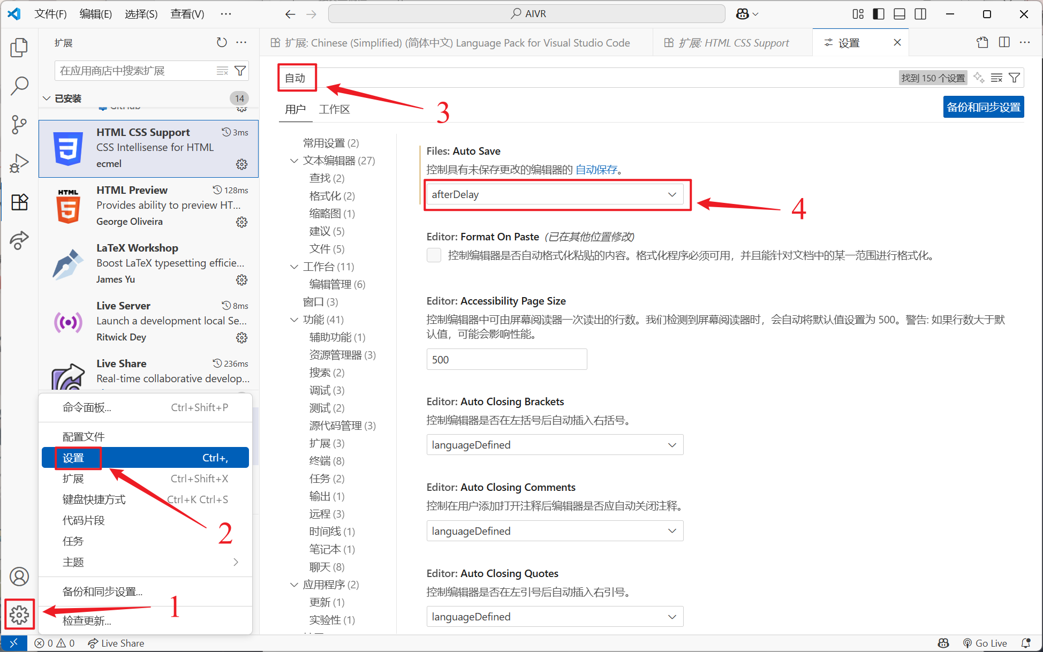Select 聊天 (8) in settings tree
Screen dimensions: 1043x652
coord(327,567)
